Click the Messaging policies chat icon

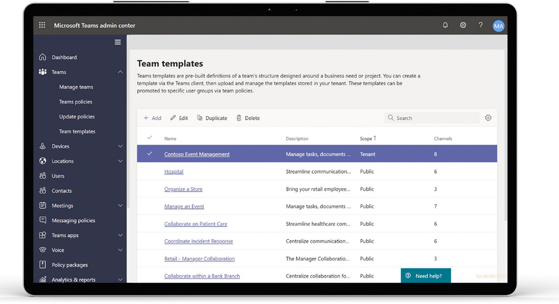43,220
